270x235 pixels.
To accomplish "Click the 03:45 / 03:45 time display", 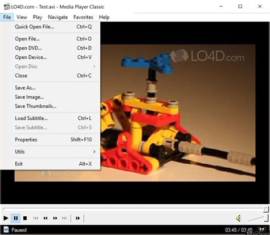I will (x=239, y=230).
